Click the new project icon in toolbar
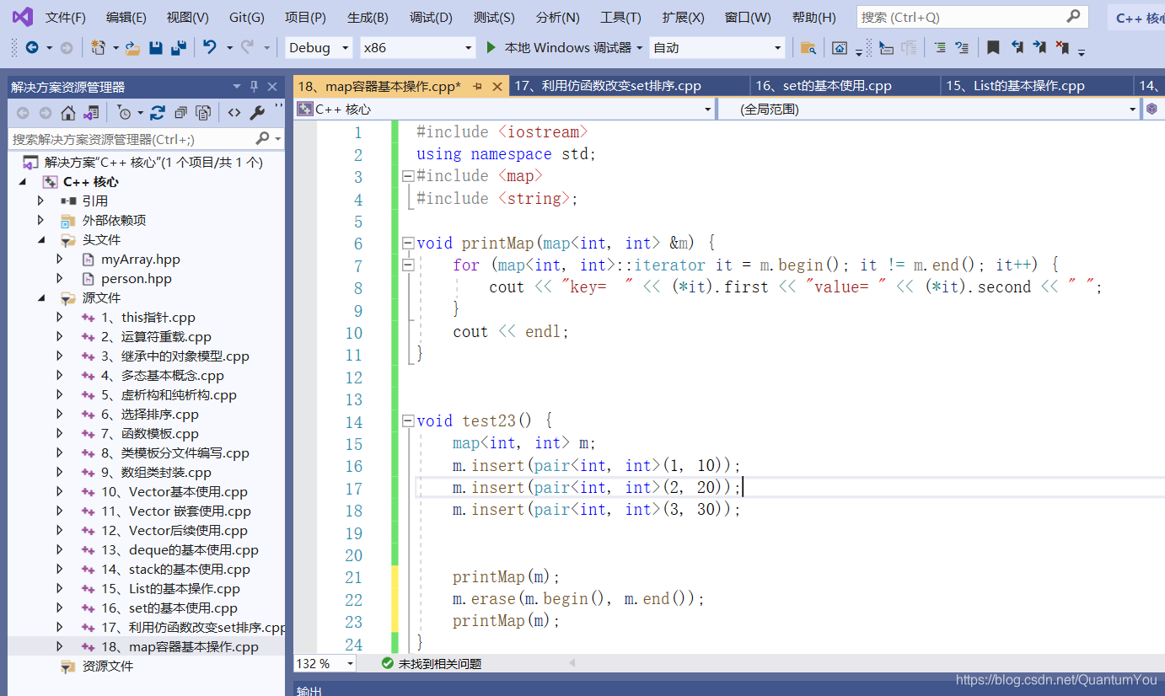This screenshot has width=1165, height=696. coord(99,48)
